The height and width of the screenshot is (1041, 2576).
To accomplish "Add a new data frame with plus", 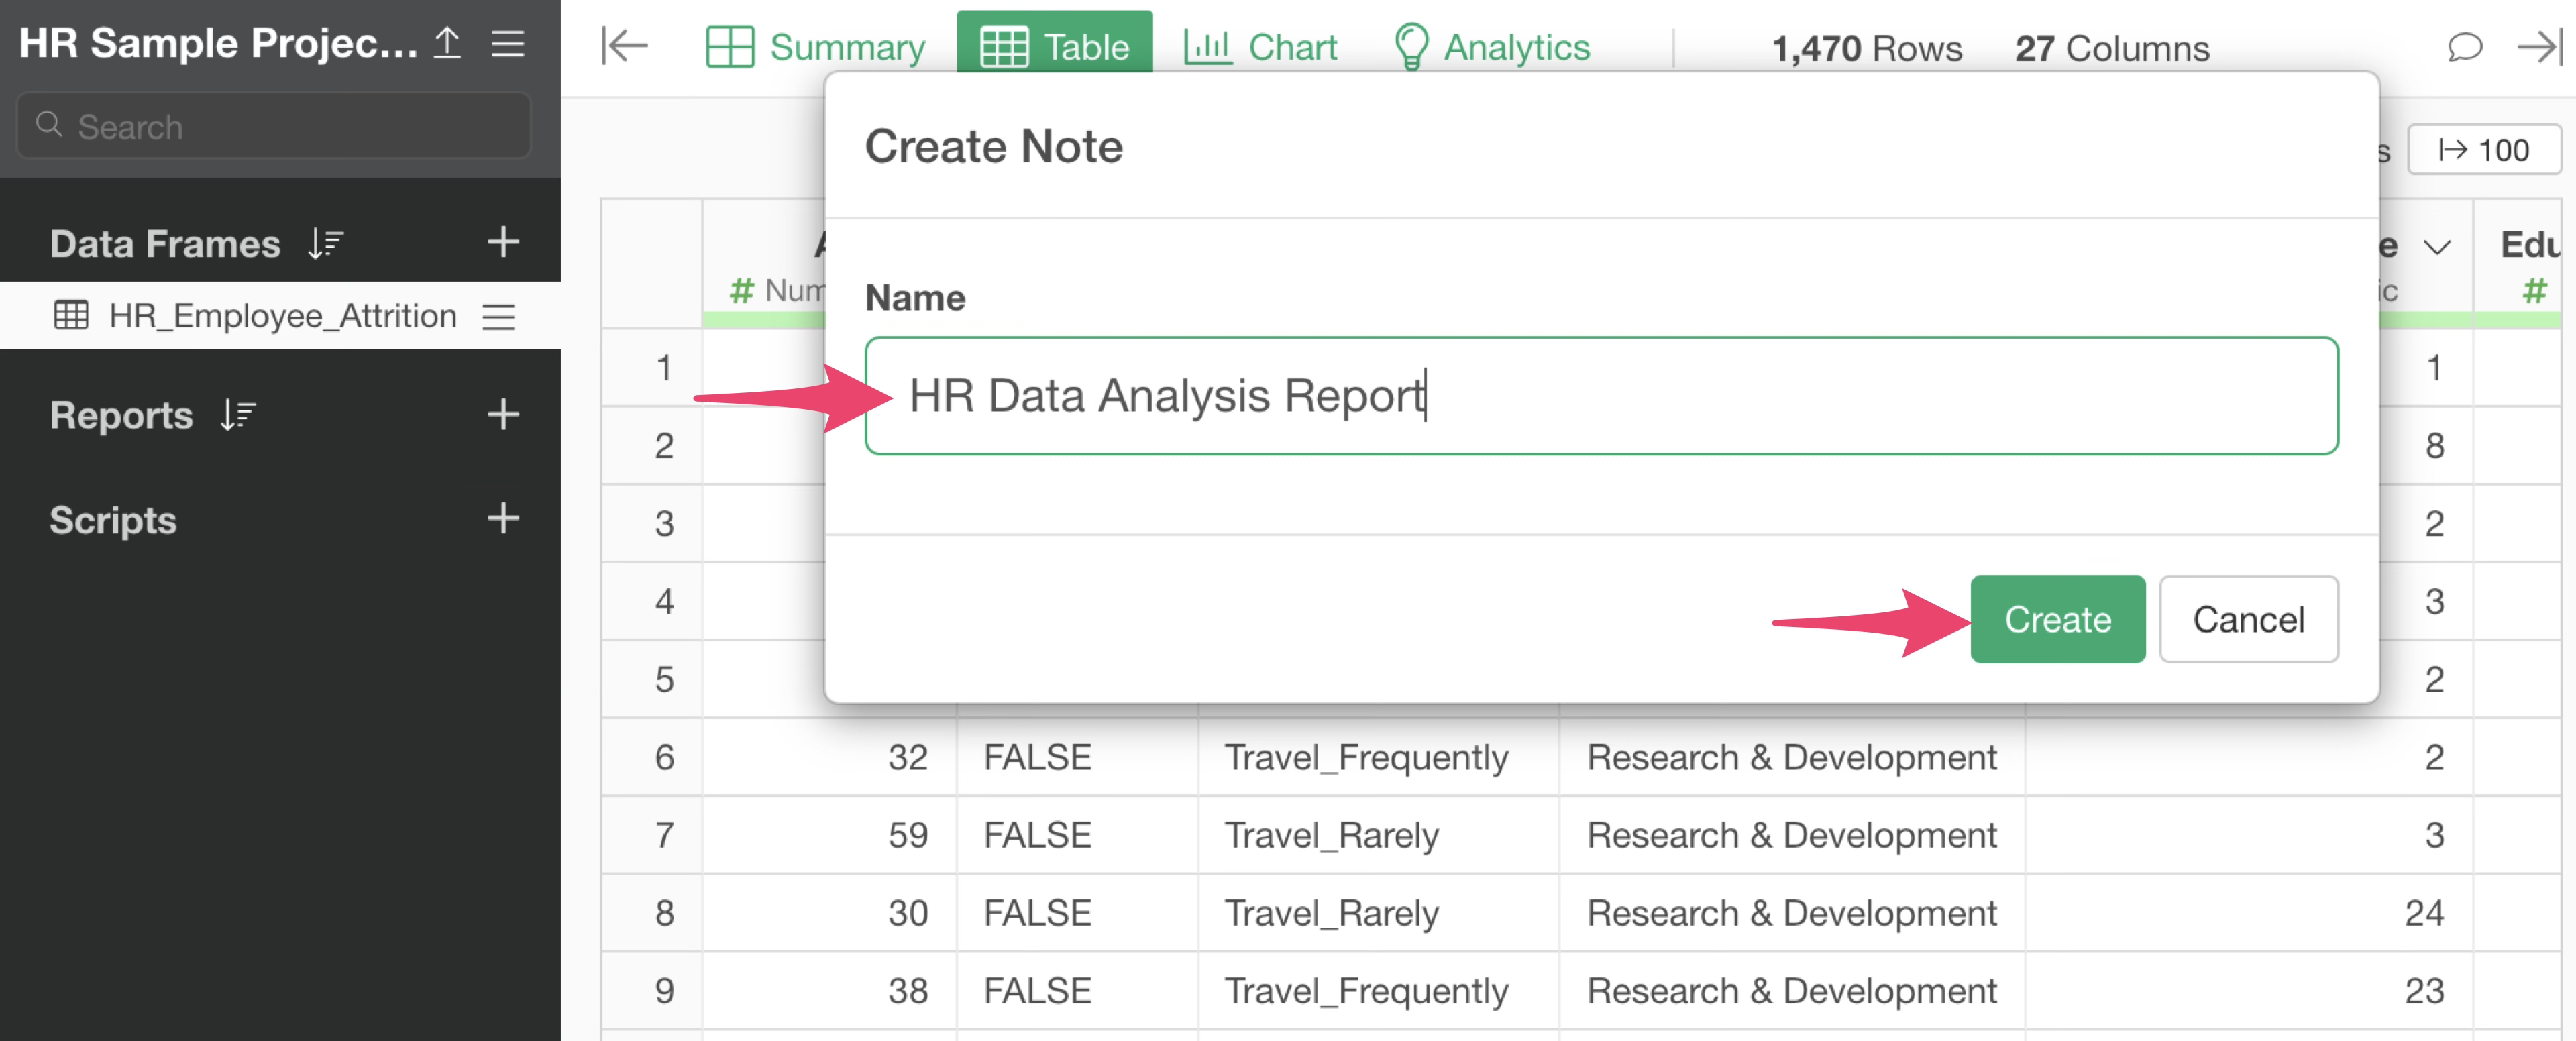I will 503,242.
